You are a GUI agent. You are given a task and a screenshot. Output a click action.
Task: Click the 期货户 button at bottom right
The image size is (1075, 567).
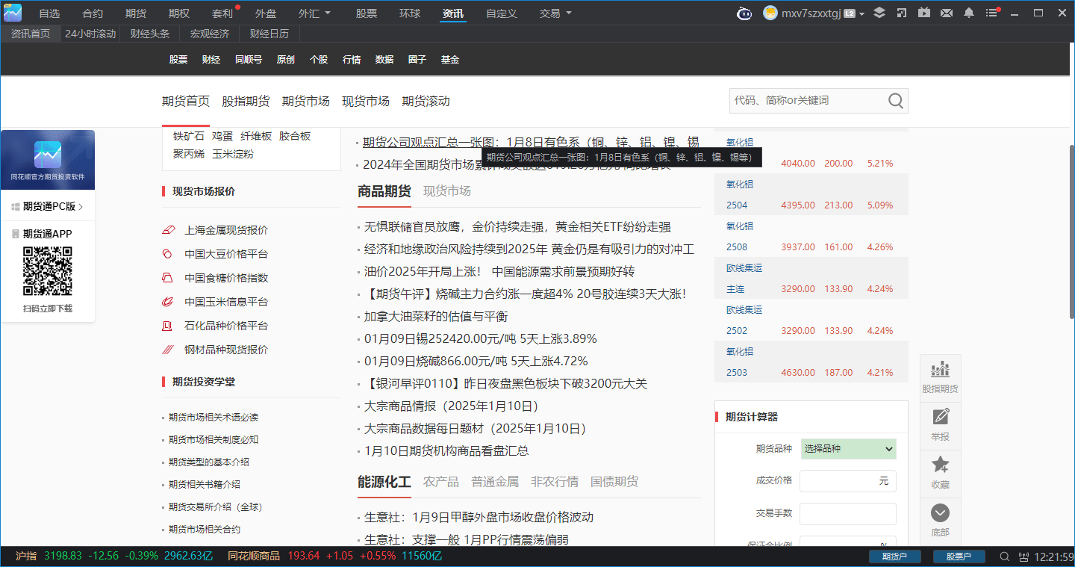click(894, 557)
